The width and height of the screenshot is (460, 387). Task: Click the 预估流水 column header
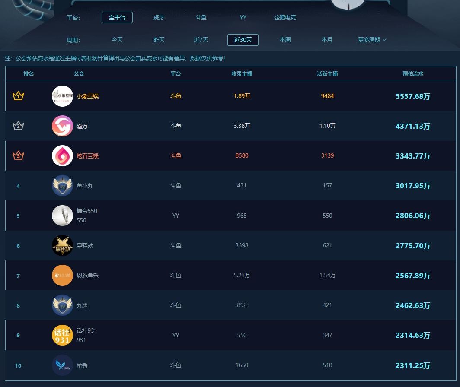click(x=413, y=73)
